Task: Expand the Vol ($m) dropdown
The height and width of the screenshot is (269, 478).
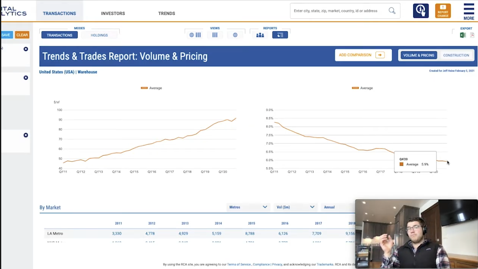Action: tap(295, 207)
